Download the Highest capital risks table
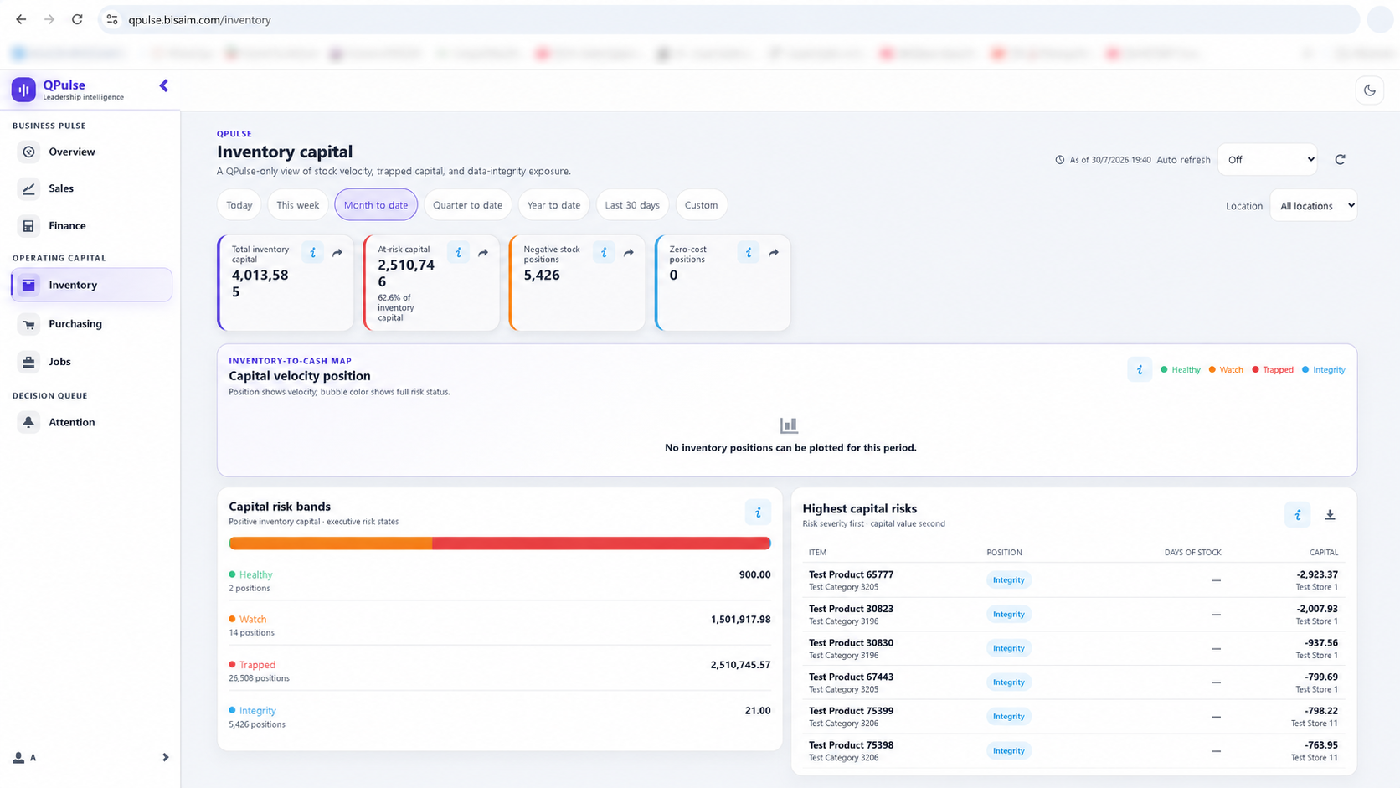This screenshot has height=788, width=1400. [1330, 515]
